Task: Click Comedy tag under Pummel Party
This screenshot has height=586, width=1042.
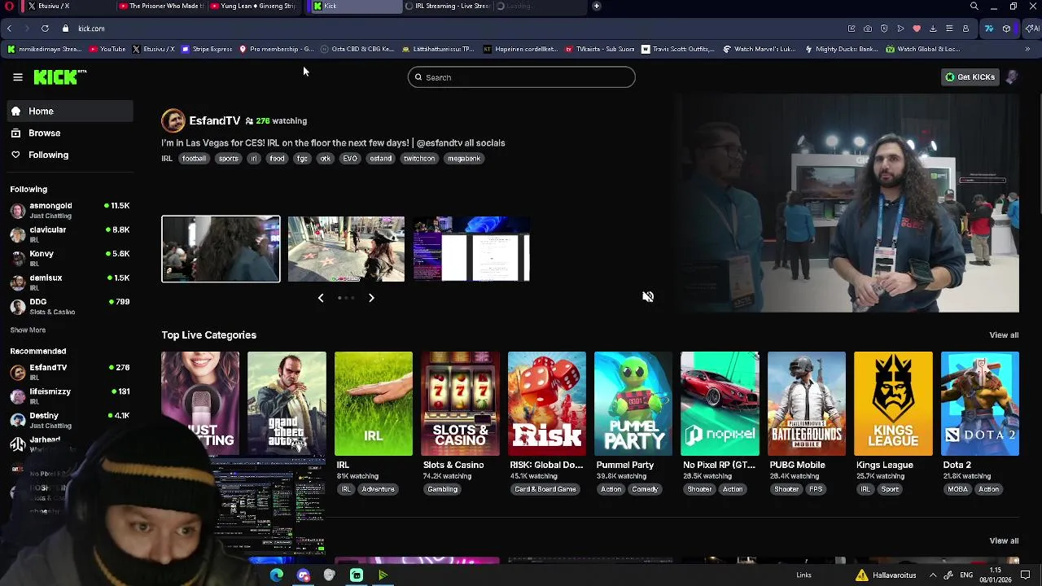Action: [645, 489]
